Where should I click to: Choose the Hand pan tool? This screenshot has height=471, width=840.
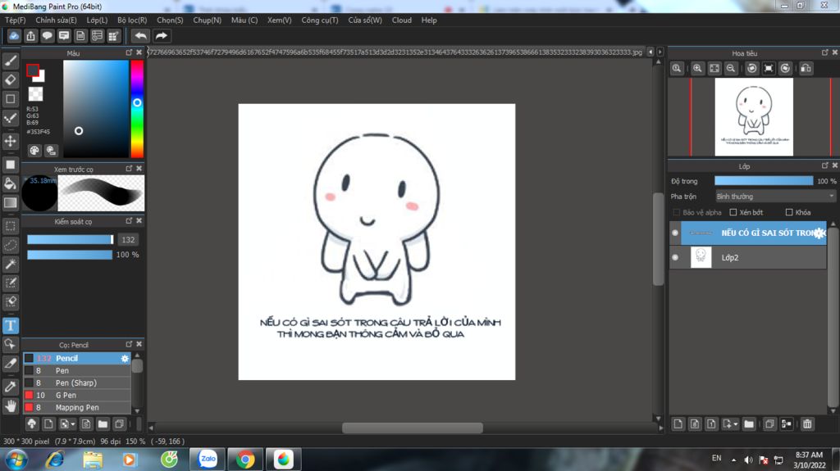coord(11,405)
